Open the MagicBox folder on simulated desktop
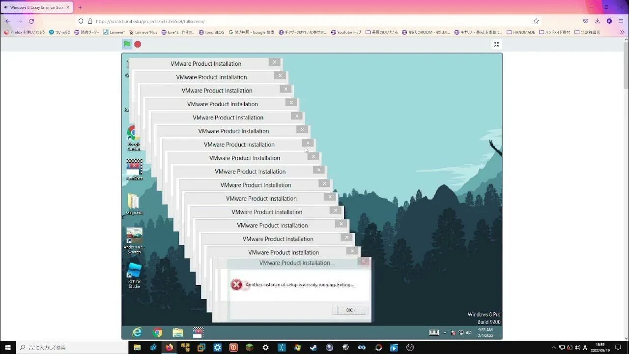Screen dimensions: 629x354 [x=134, y=204]
